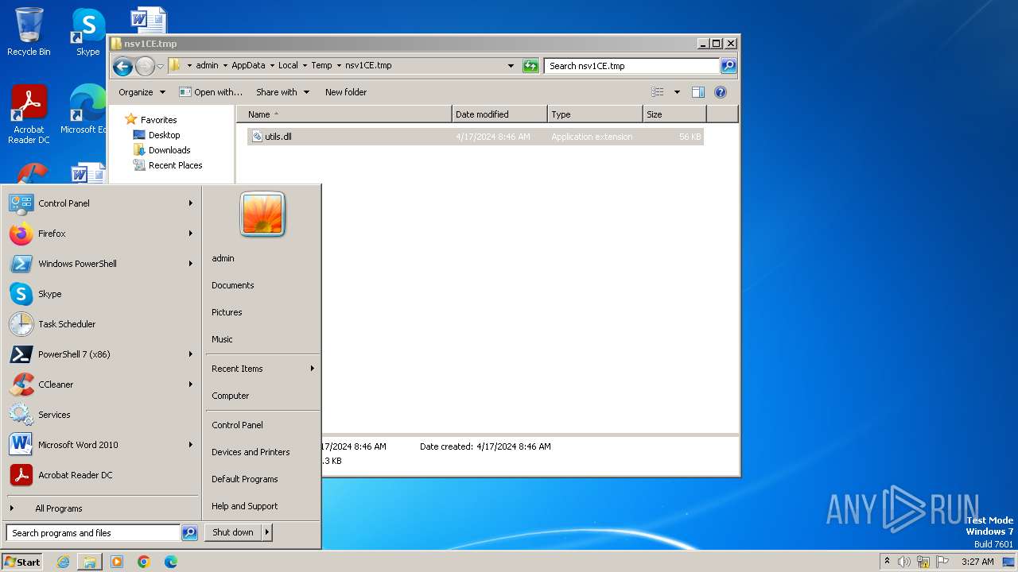1018x572 pixels.
Task: Click the Explorer Forward arrow button
Action: [145, 66]
